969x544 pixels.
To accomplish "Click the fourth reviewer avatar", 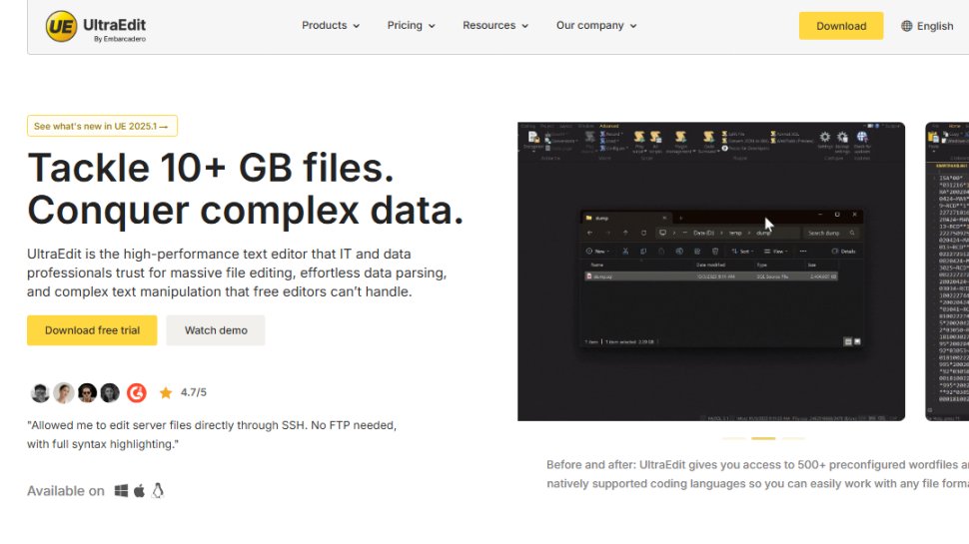I will click(x=110, y=392).
